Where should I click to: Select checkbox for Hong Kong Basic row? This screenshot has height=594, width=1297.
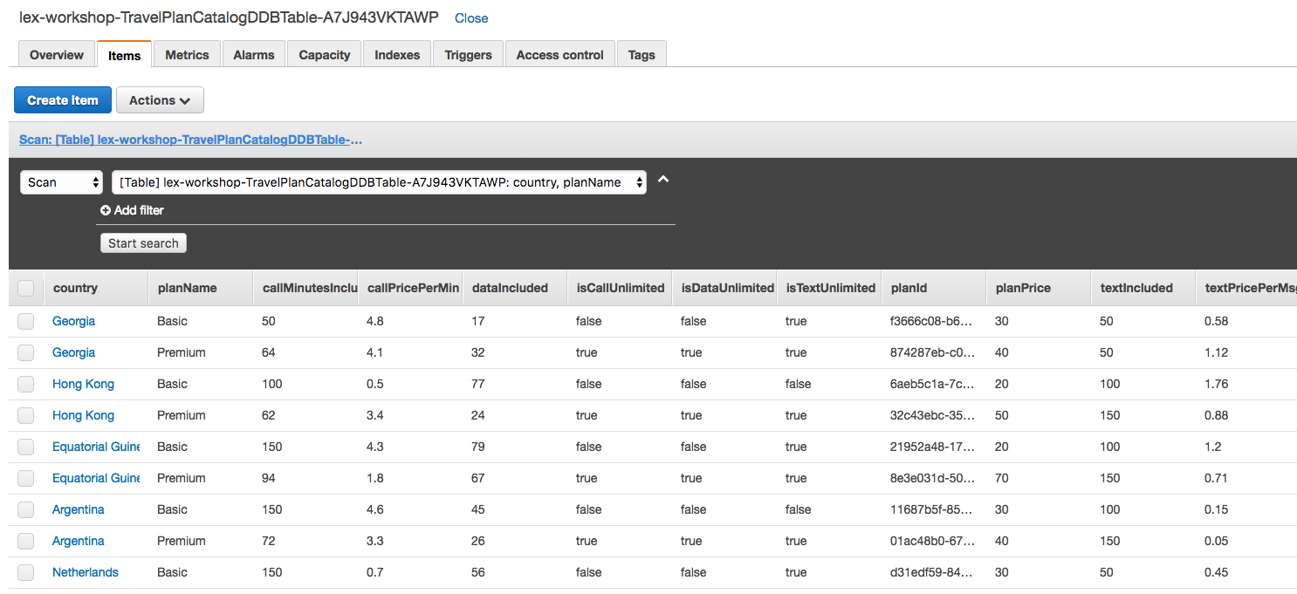[x=25, y=384]
